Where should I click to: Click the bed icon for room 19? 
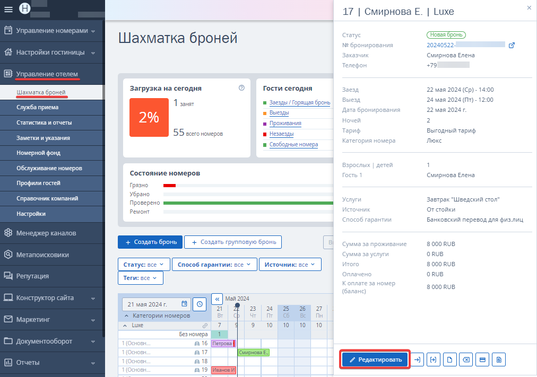click(x=197, y=370)
